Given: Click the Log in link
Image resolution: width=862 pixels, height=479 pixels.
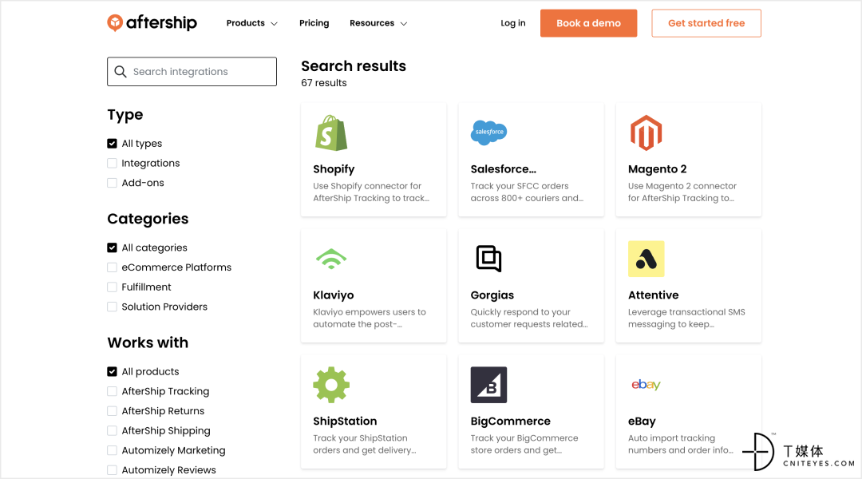Looking at the screenshot, I should [x=513, y=23].
